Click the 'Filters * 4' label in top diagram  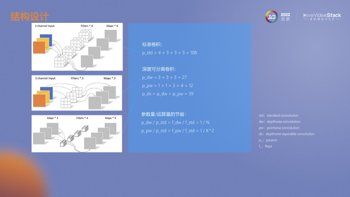[x=87, y=25]
